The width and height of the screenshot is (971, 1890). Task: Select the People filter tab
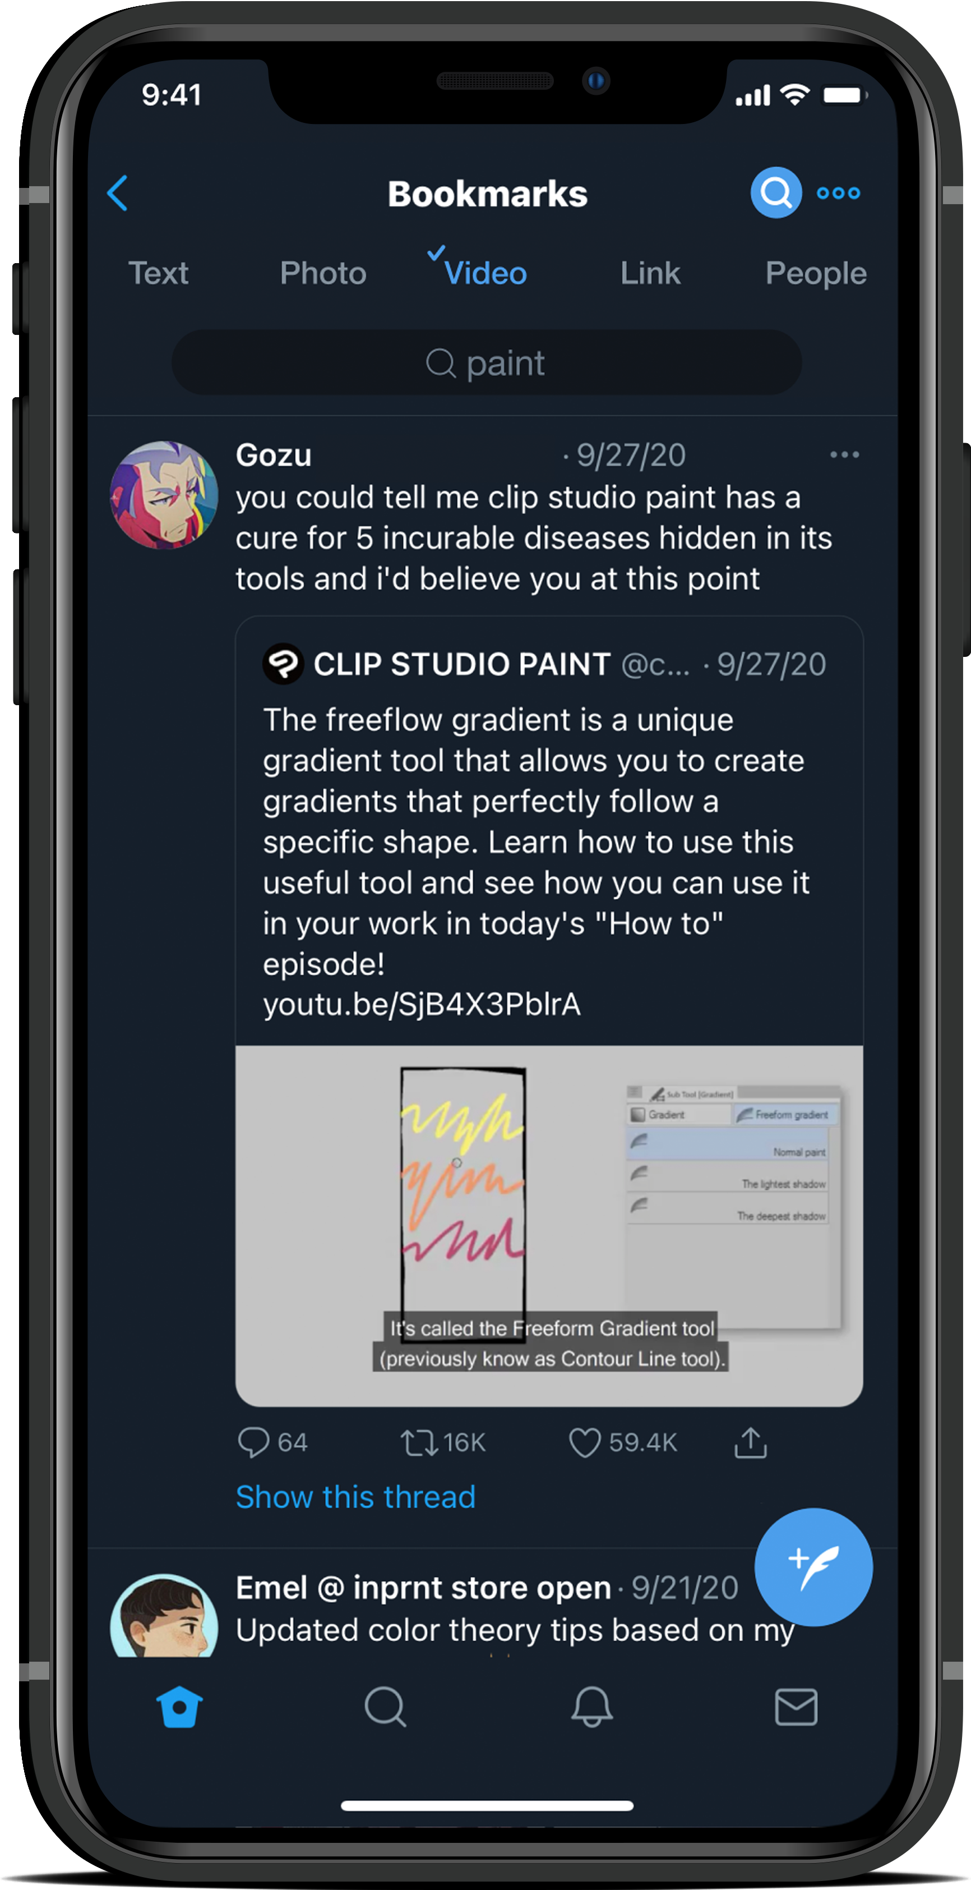[816, 274]
